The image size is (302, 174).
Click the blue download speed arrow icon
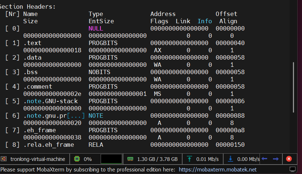click(230, 159)
